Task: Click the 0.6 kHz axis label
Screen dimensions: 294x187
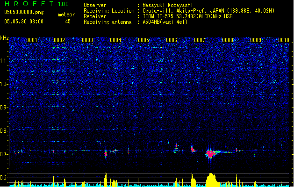Action: pyautogui.click(x=4, y=178)
